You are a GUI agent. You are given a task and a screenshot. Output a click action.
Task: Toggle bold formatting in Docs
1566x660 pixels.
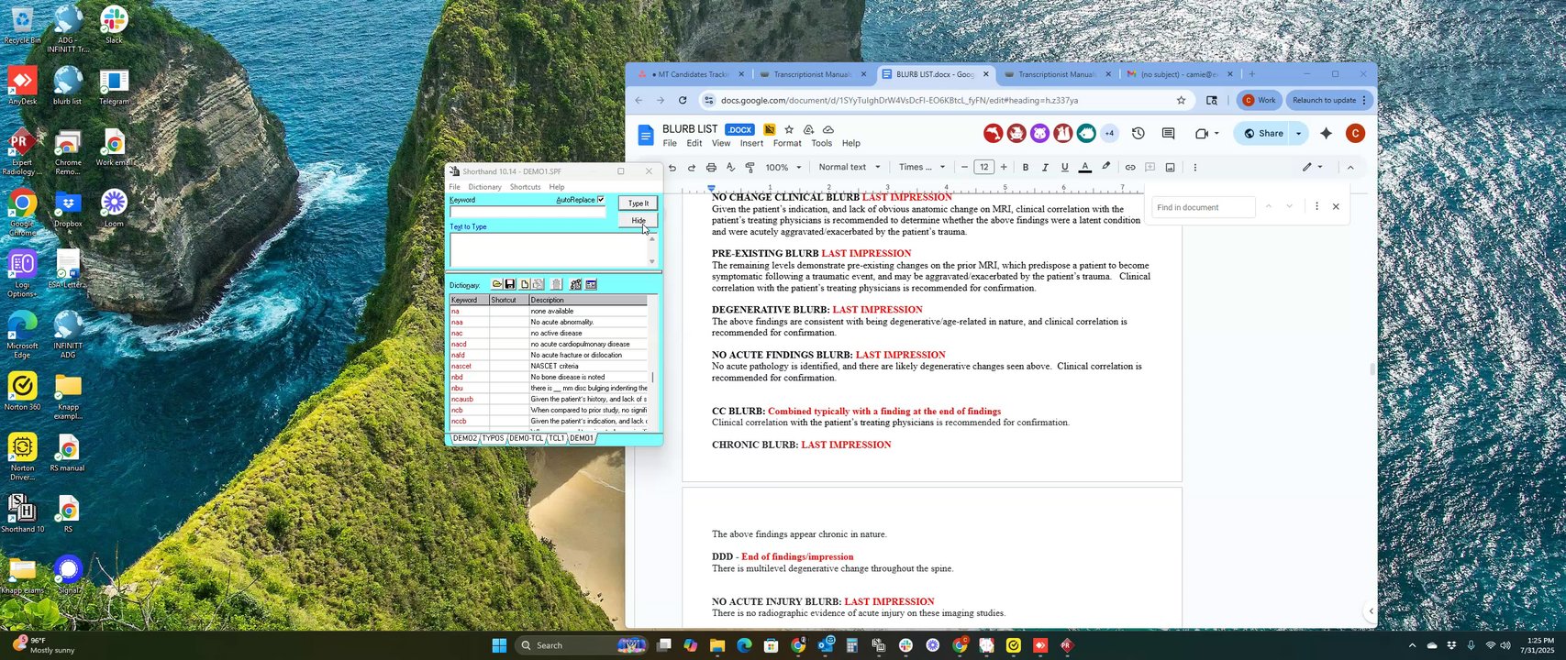point(1026,168)
